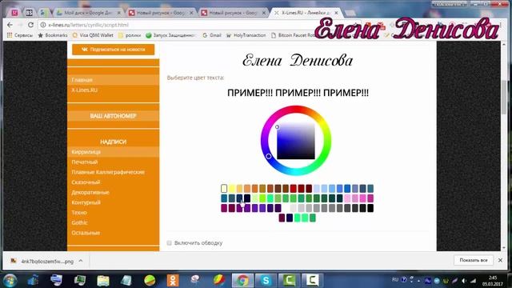Image resolution: width=512 pixels, height=288 pixels.
Task: Switch to first Новый рисунок tab
Action: pyautogui.click(x=162, y=13)
